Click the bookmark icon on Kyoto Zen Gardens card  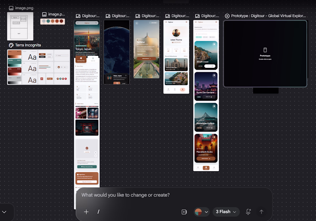214,75
